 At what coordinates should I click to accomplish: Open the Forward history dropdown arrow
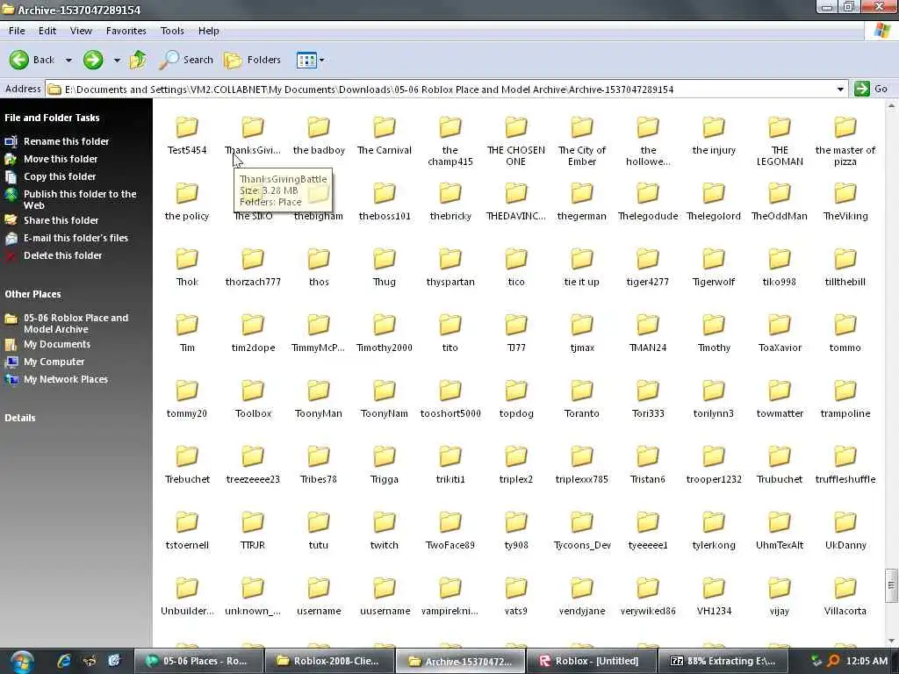pos(117,61)
